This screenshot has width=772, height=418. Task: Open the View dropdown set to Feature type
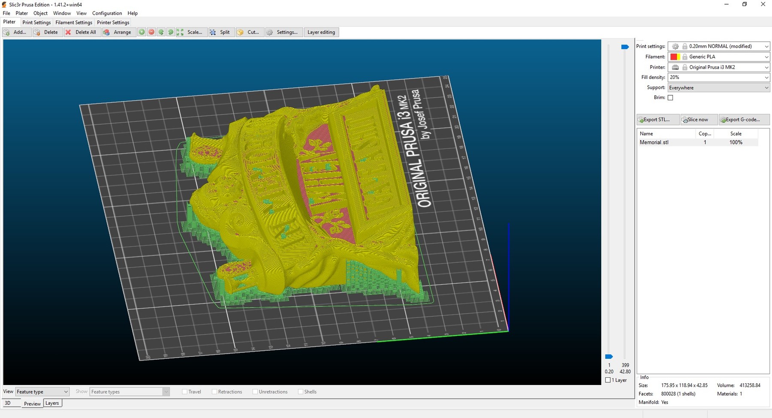click(x=42, y=392)
